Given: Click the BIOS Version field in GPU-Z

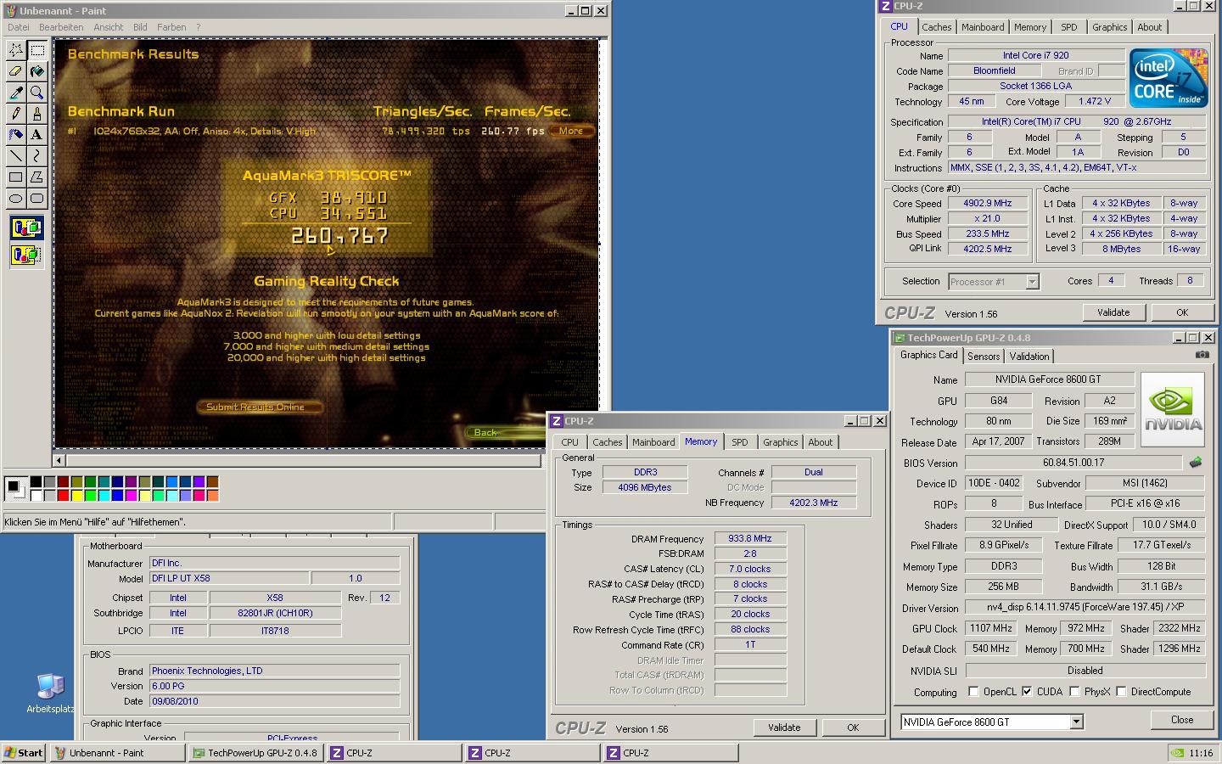Looking at the screenshot, I should click(x=1073, y=463).
